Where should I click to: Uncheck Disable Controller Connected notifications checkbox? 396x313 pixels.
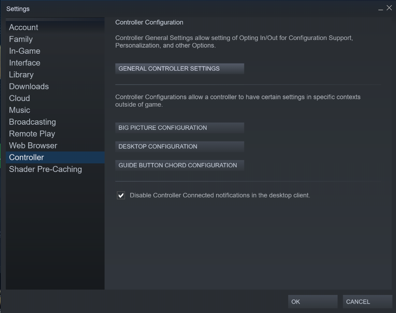click(121, 196)
